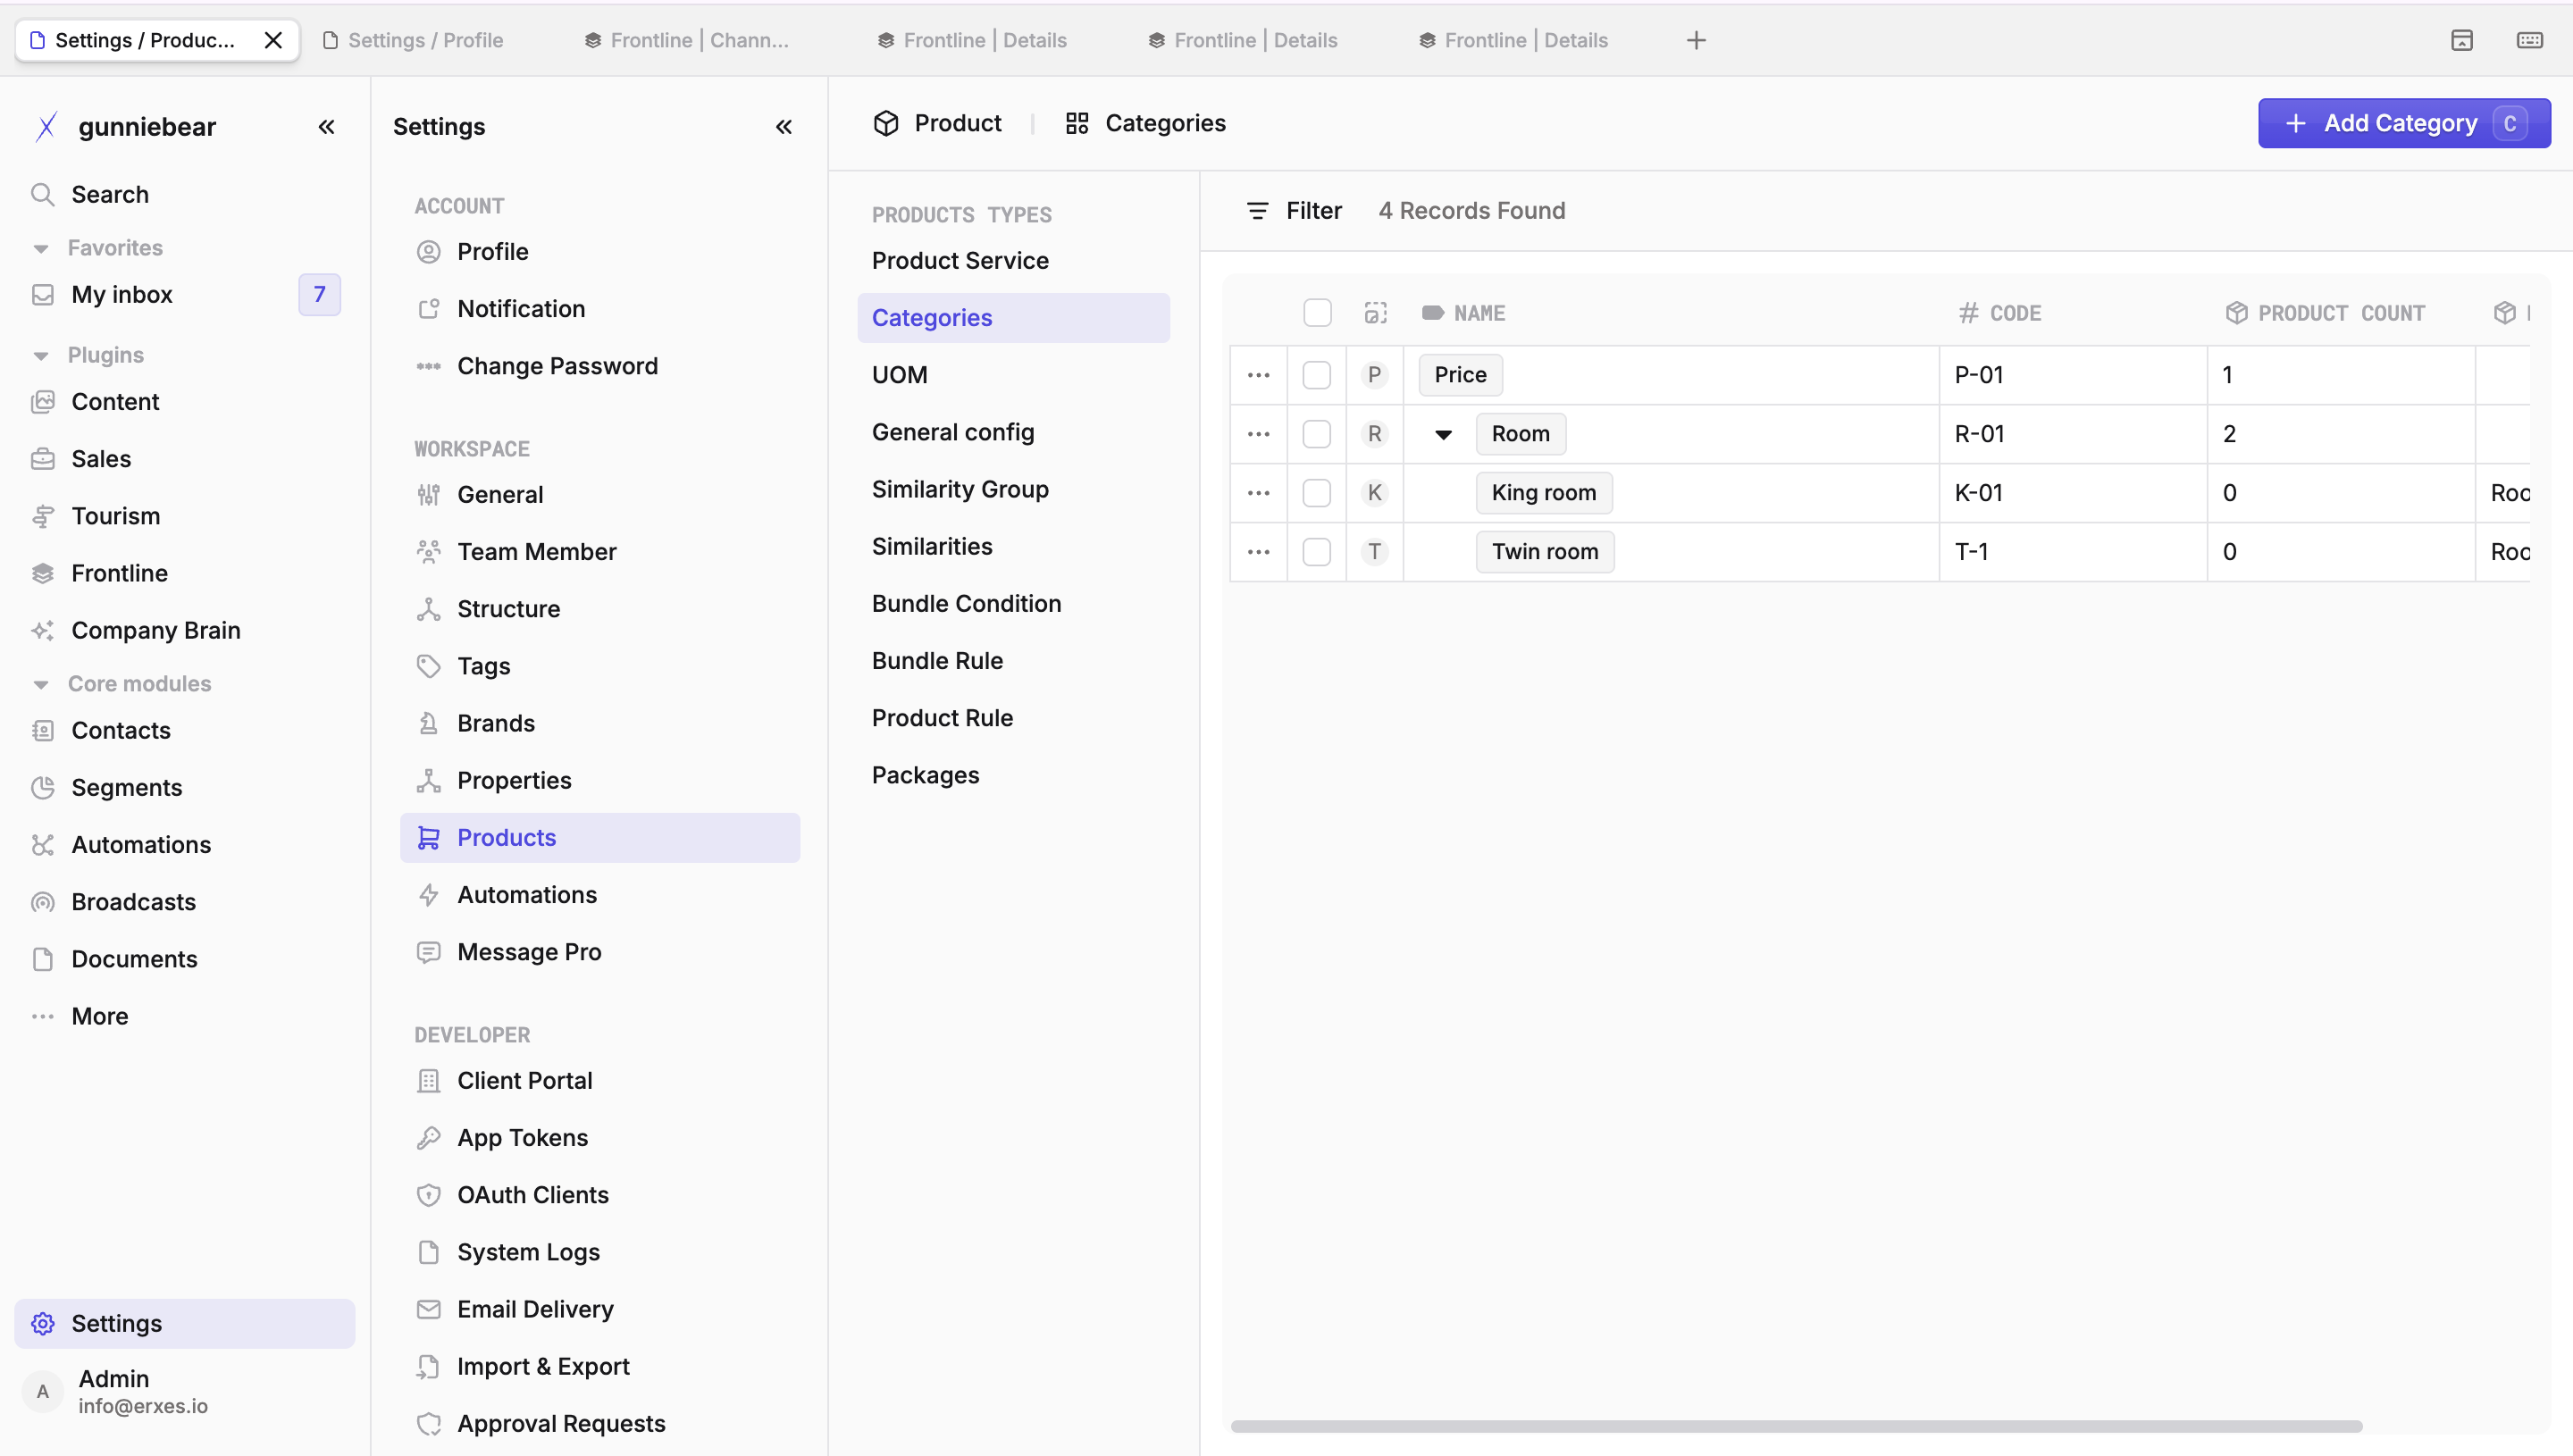
Task: Open My inbox with 7 items
Action: click(185, 295)
